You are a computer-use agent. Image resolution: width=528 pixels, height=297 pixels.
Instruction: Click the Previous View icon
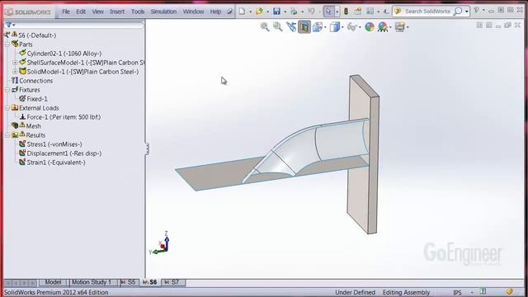tap(291, 27)
